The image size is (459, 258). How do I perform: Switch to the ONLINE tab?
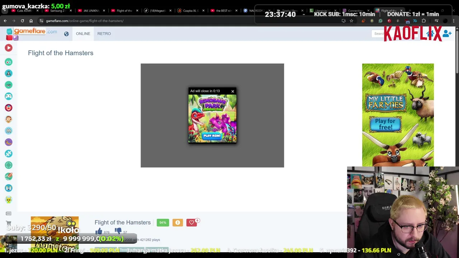[83, 34]
